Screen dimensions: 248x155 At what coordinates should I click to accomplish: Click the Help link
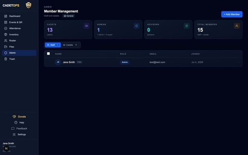click(x=19, y=122)
